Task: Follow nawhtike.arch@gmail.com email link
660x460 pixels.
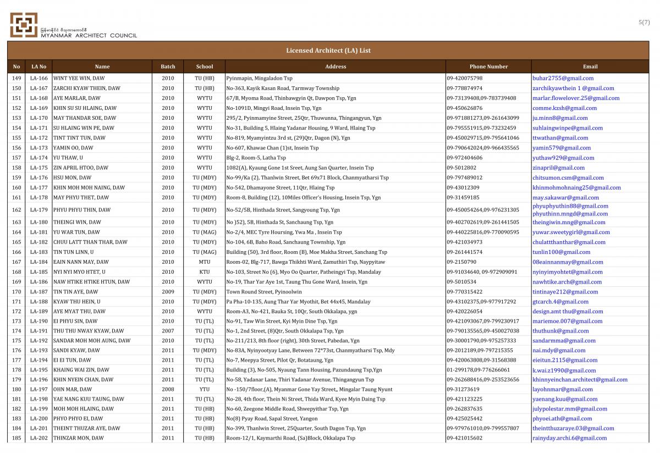Action: pyautogui.click(x=567, y=282)
